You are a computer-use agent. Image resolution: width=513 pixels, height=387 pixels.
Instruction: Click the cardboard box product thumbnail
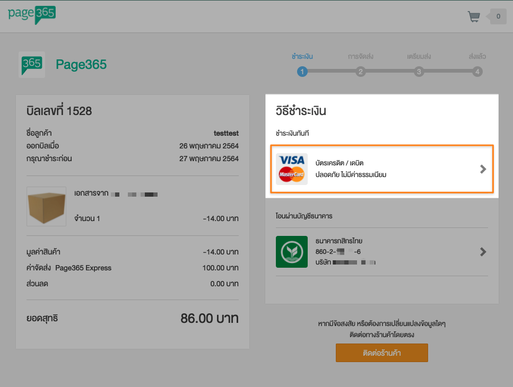[x=47, y=206]
